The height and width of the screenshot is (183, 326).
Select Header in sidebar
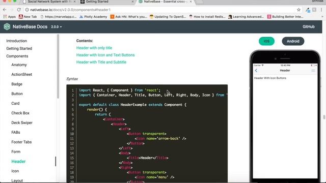(x=18, y=161)
